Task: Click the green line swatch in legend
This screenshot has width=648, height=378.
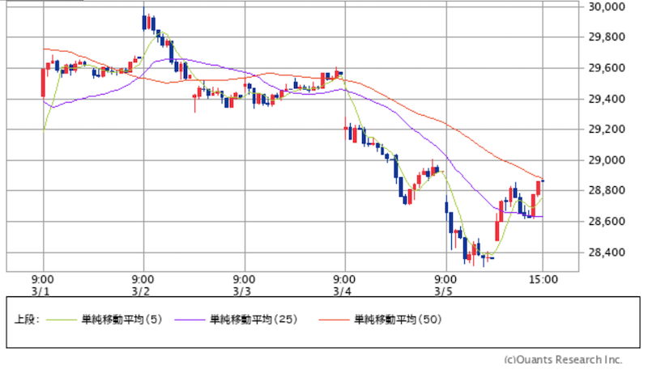Action: 62,320
